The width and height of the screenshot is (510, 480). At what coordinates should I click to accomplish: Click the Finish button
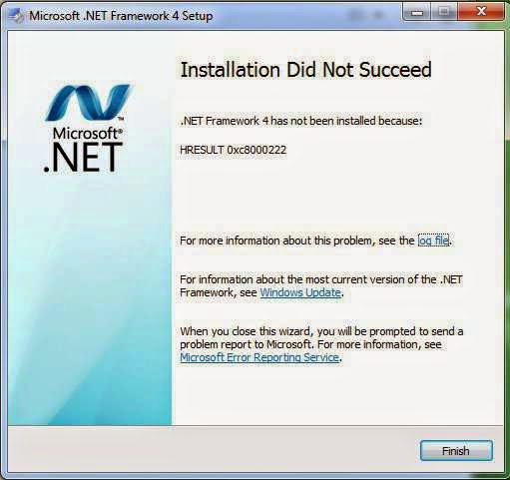point(456,451)
